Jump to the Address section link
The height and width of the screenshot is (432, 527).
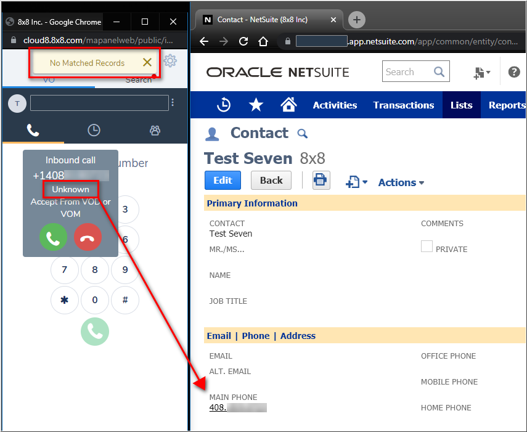(298, 336)
